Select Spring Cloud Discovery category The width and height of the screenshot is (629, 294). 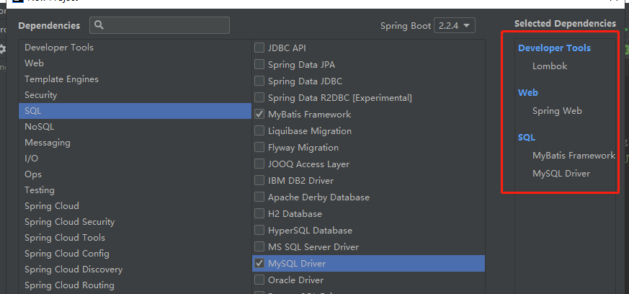click(x=135, y=269)
